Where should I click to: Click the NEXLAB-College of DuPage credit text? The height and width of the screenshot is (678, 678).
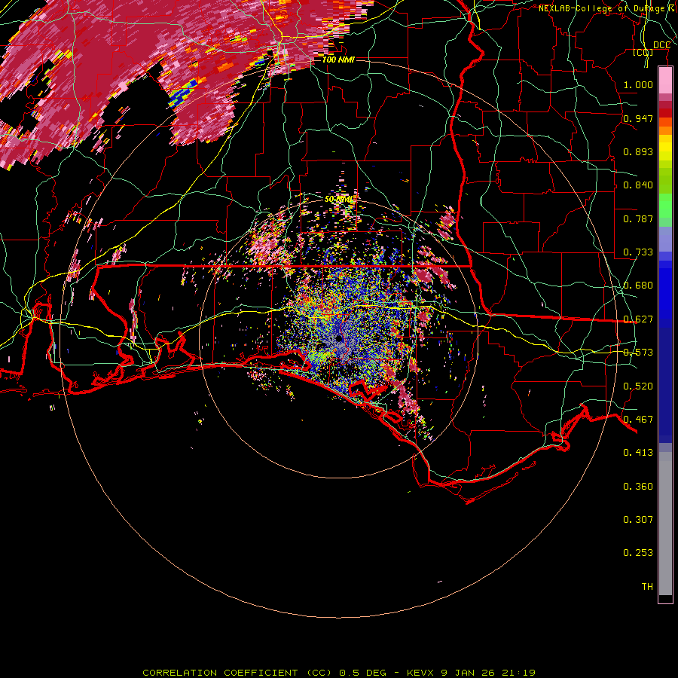pyautogui.click(x=606, y=8)
